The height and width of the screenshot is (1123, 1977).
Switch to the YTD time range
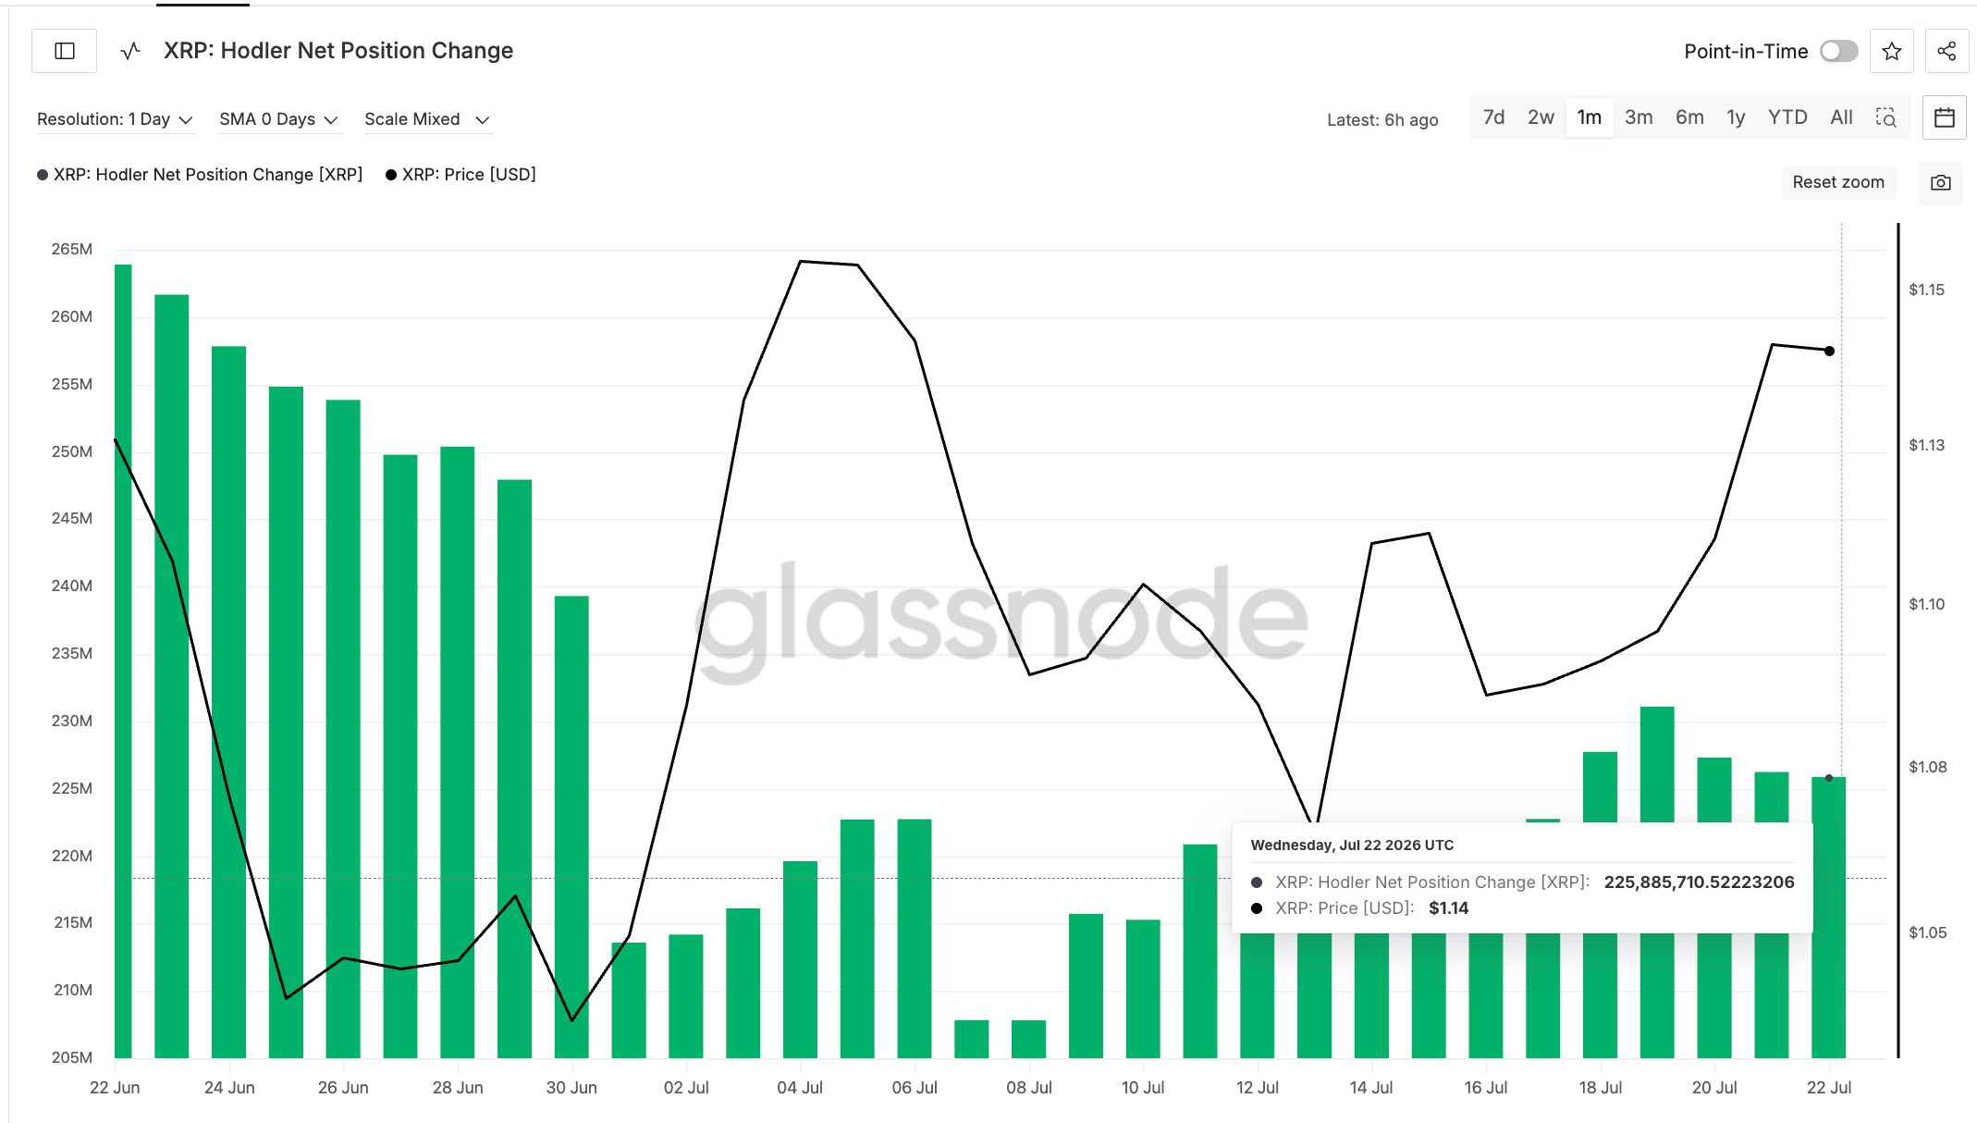1787,117
